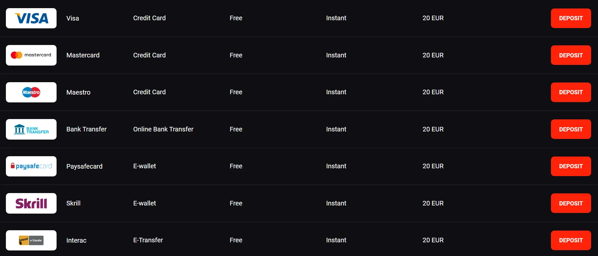Select the Visa payment method name
Viewport: 598px width, 256px height.
tap(73, 18)
